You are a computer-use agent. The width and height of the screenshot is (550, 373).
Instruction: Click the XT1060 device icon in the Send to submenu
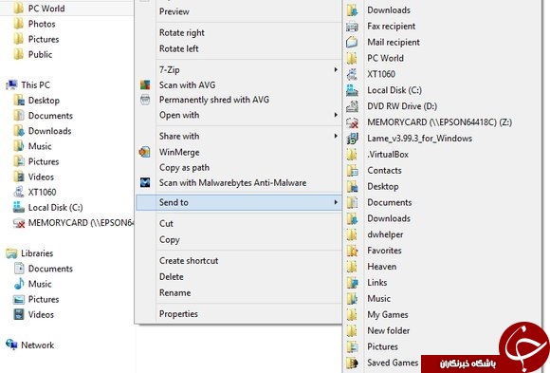click(352, 74)
